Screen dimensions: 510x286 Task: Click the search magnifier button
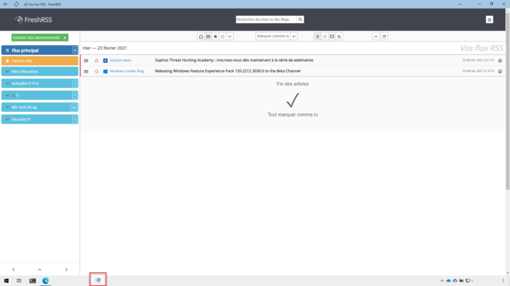tap(300, 19)
